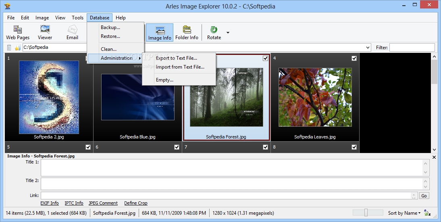Open the Sort by Name dropdown

click(404, 213)
